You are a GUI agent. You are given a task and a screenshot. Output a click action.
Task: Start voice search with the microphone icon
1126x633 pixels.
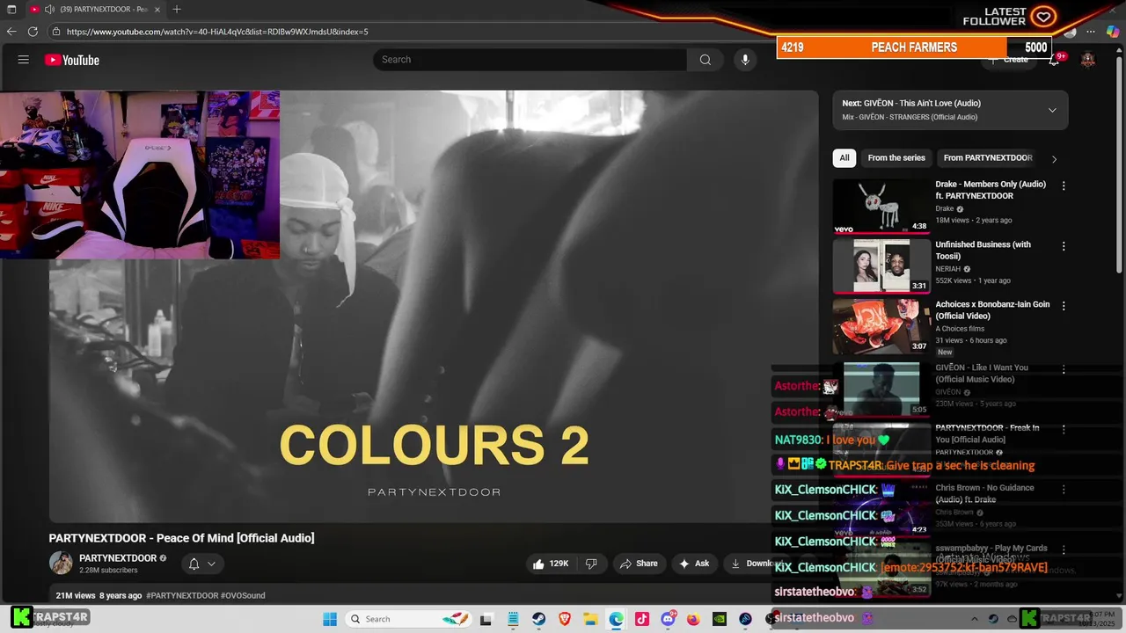[745, 60]
